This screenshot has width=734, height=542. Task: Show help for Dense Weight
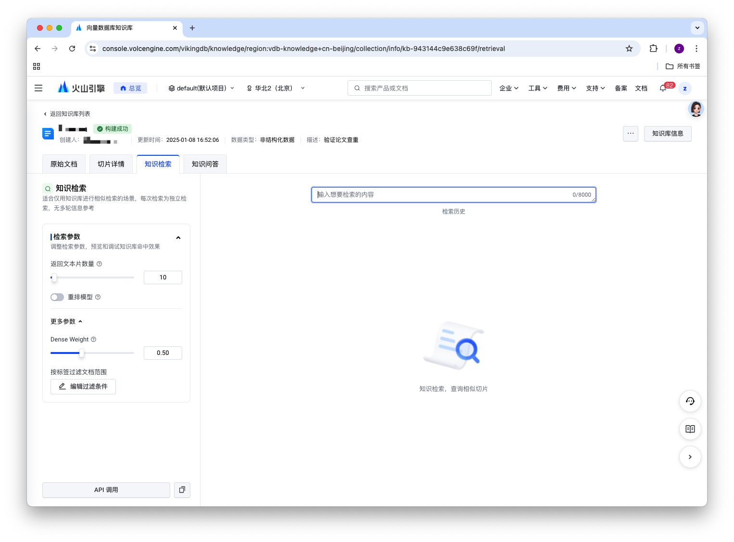tap(94, 340)
